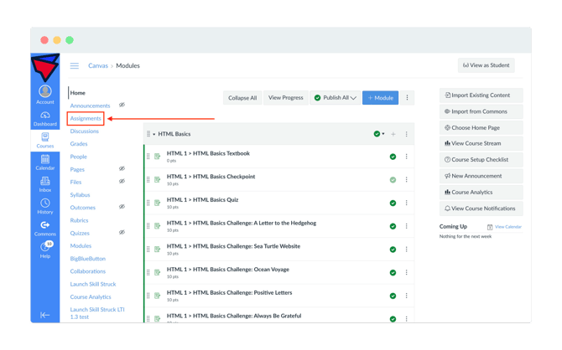Image resolution: width=562 pixels, height=350 pixels.
Task: Toggle publish status of Positive Letters
Action: pos(393,296)
